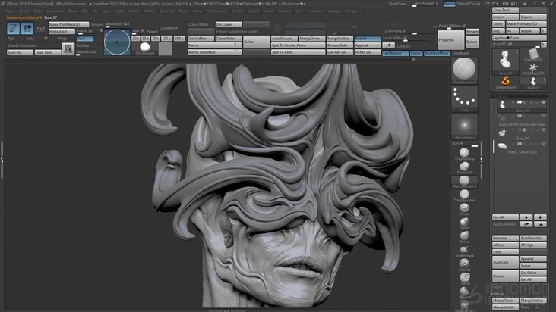
Task: Open the Zplugin menu
Action: tap(335, 11)
